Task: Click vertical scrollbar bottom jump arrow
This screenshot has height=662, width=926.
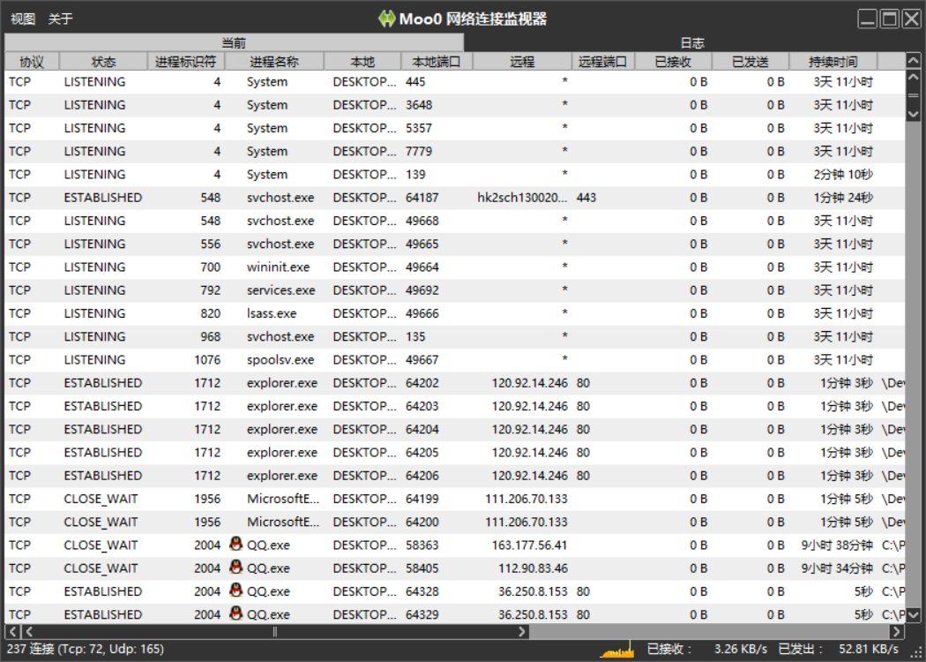Action: pyautogui.click(x=913, y=615)
